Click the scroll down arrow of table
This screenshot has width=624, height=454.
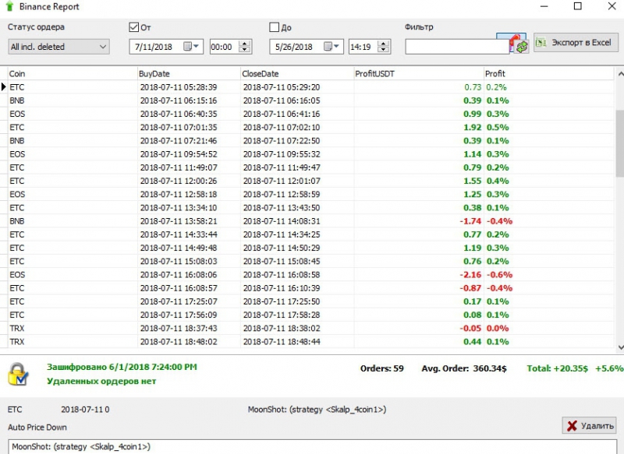pos(620,347)
